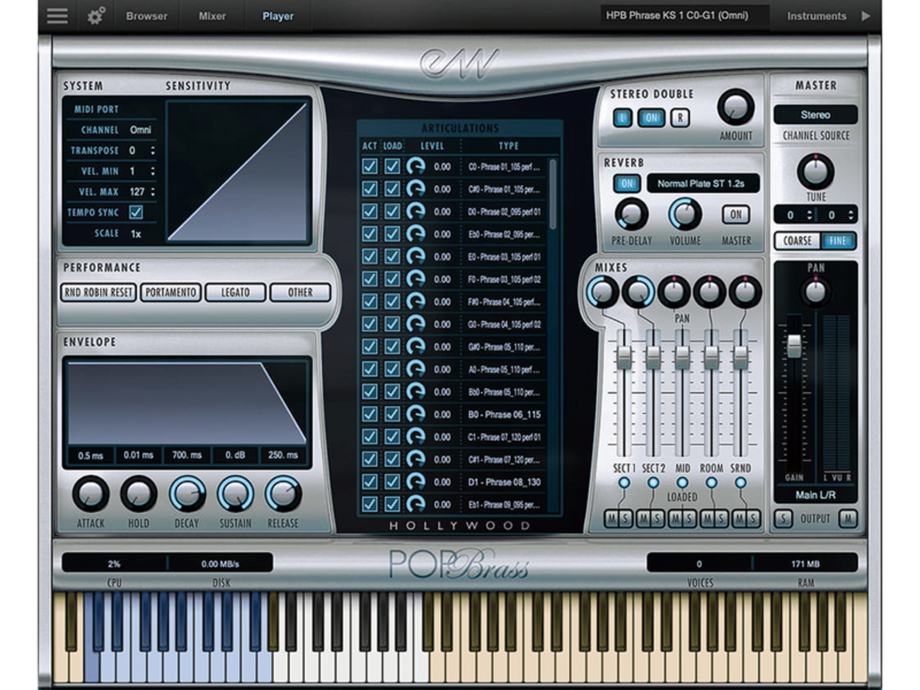Click the Release envelope knob
The image size is (920, 690).
(283, 494)
